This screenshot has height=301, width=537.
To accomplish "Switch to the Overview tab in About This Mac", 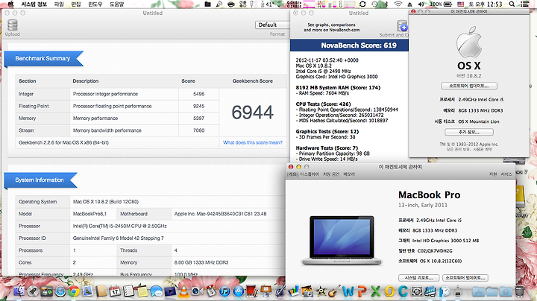I will click(x=292, y=174).
